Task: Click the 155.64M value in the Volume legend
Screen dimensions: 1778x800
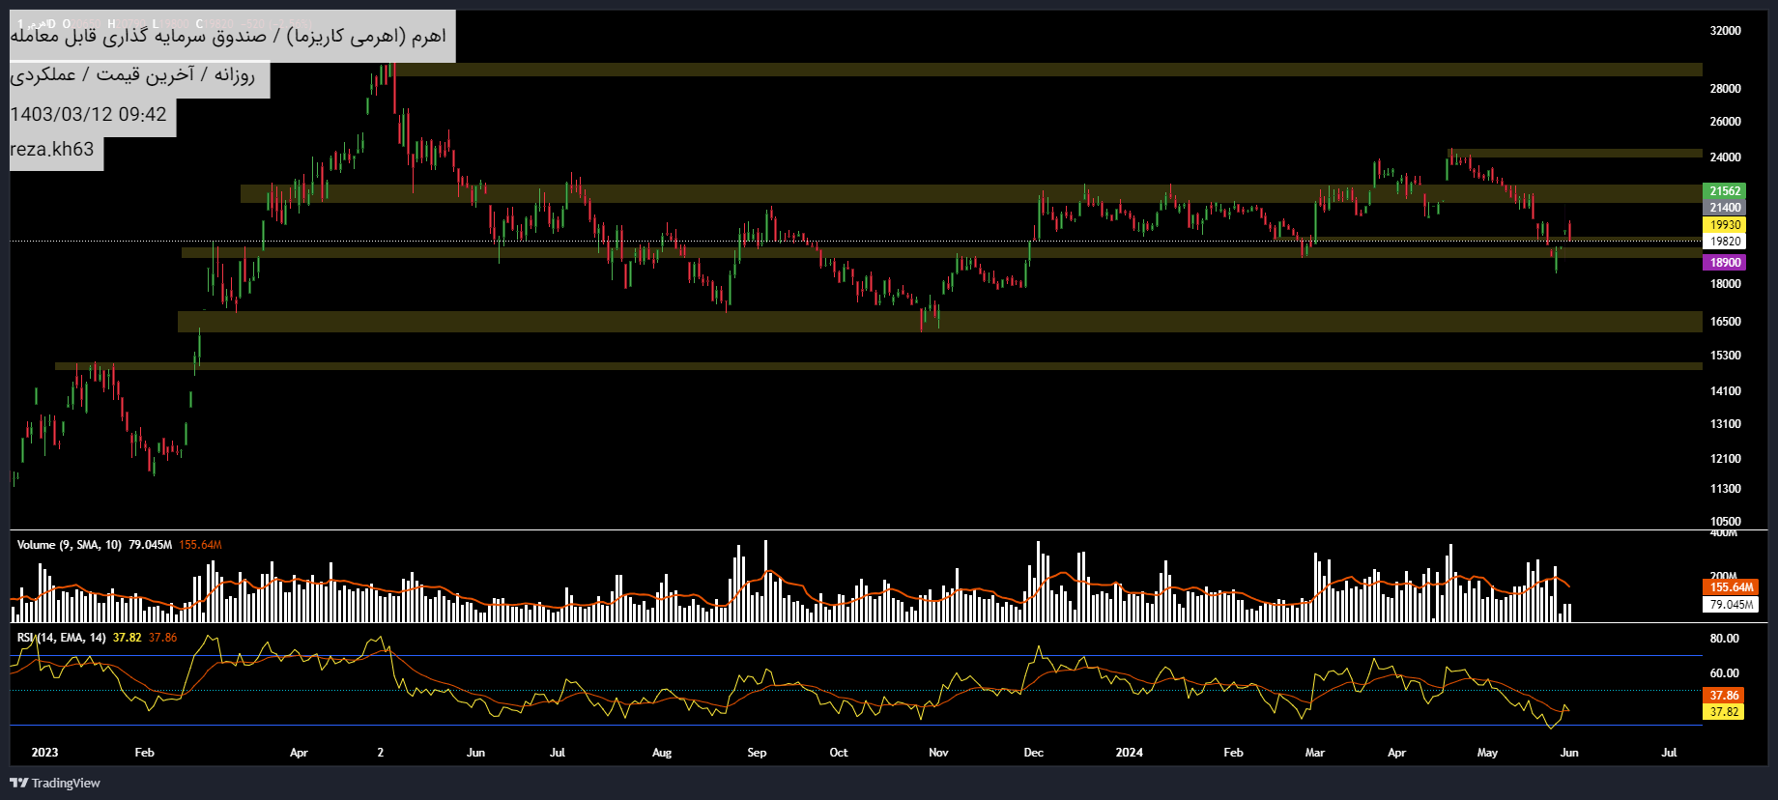Action: [x=200, y=545]
